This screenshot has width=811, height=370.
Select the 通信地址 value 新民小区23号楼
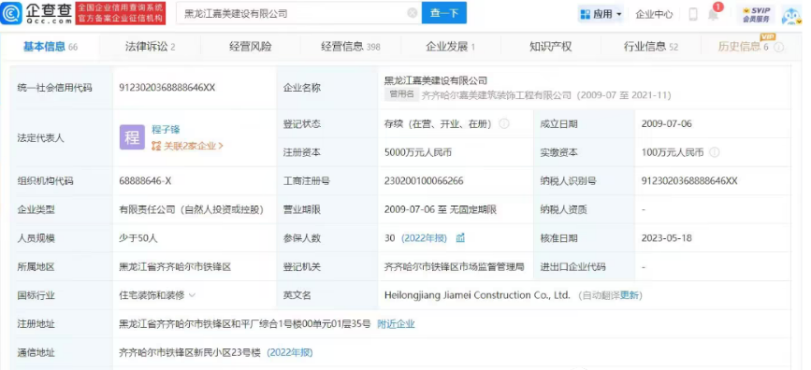(189, 353)
